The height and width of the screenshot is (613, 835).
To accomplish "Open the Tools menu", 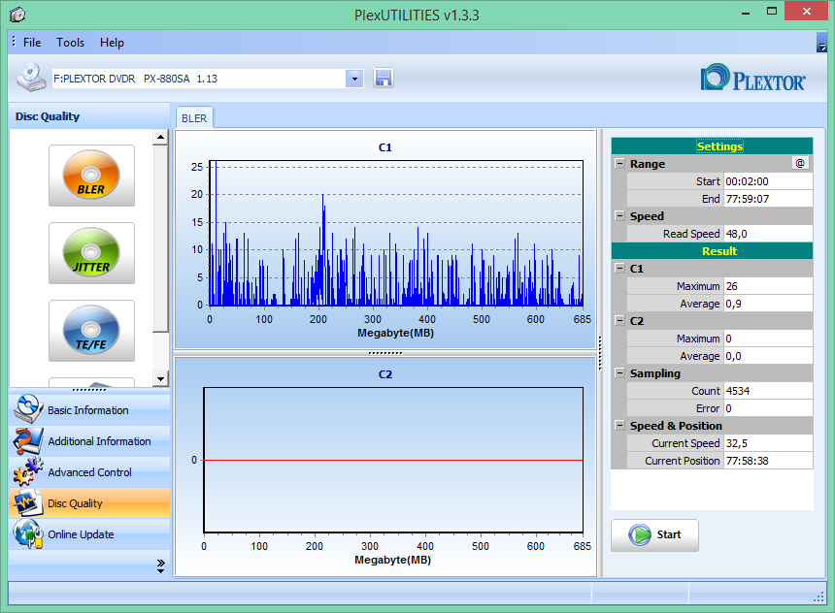I will pyautogui.click(x=70, y=43).
